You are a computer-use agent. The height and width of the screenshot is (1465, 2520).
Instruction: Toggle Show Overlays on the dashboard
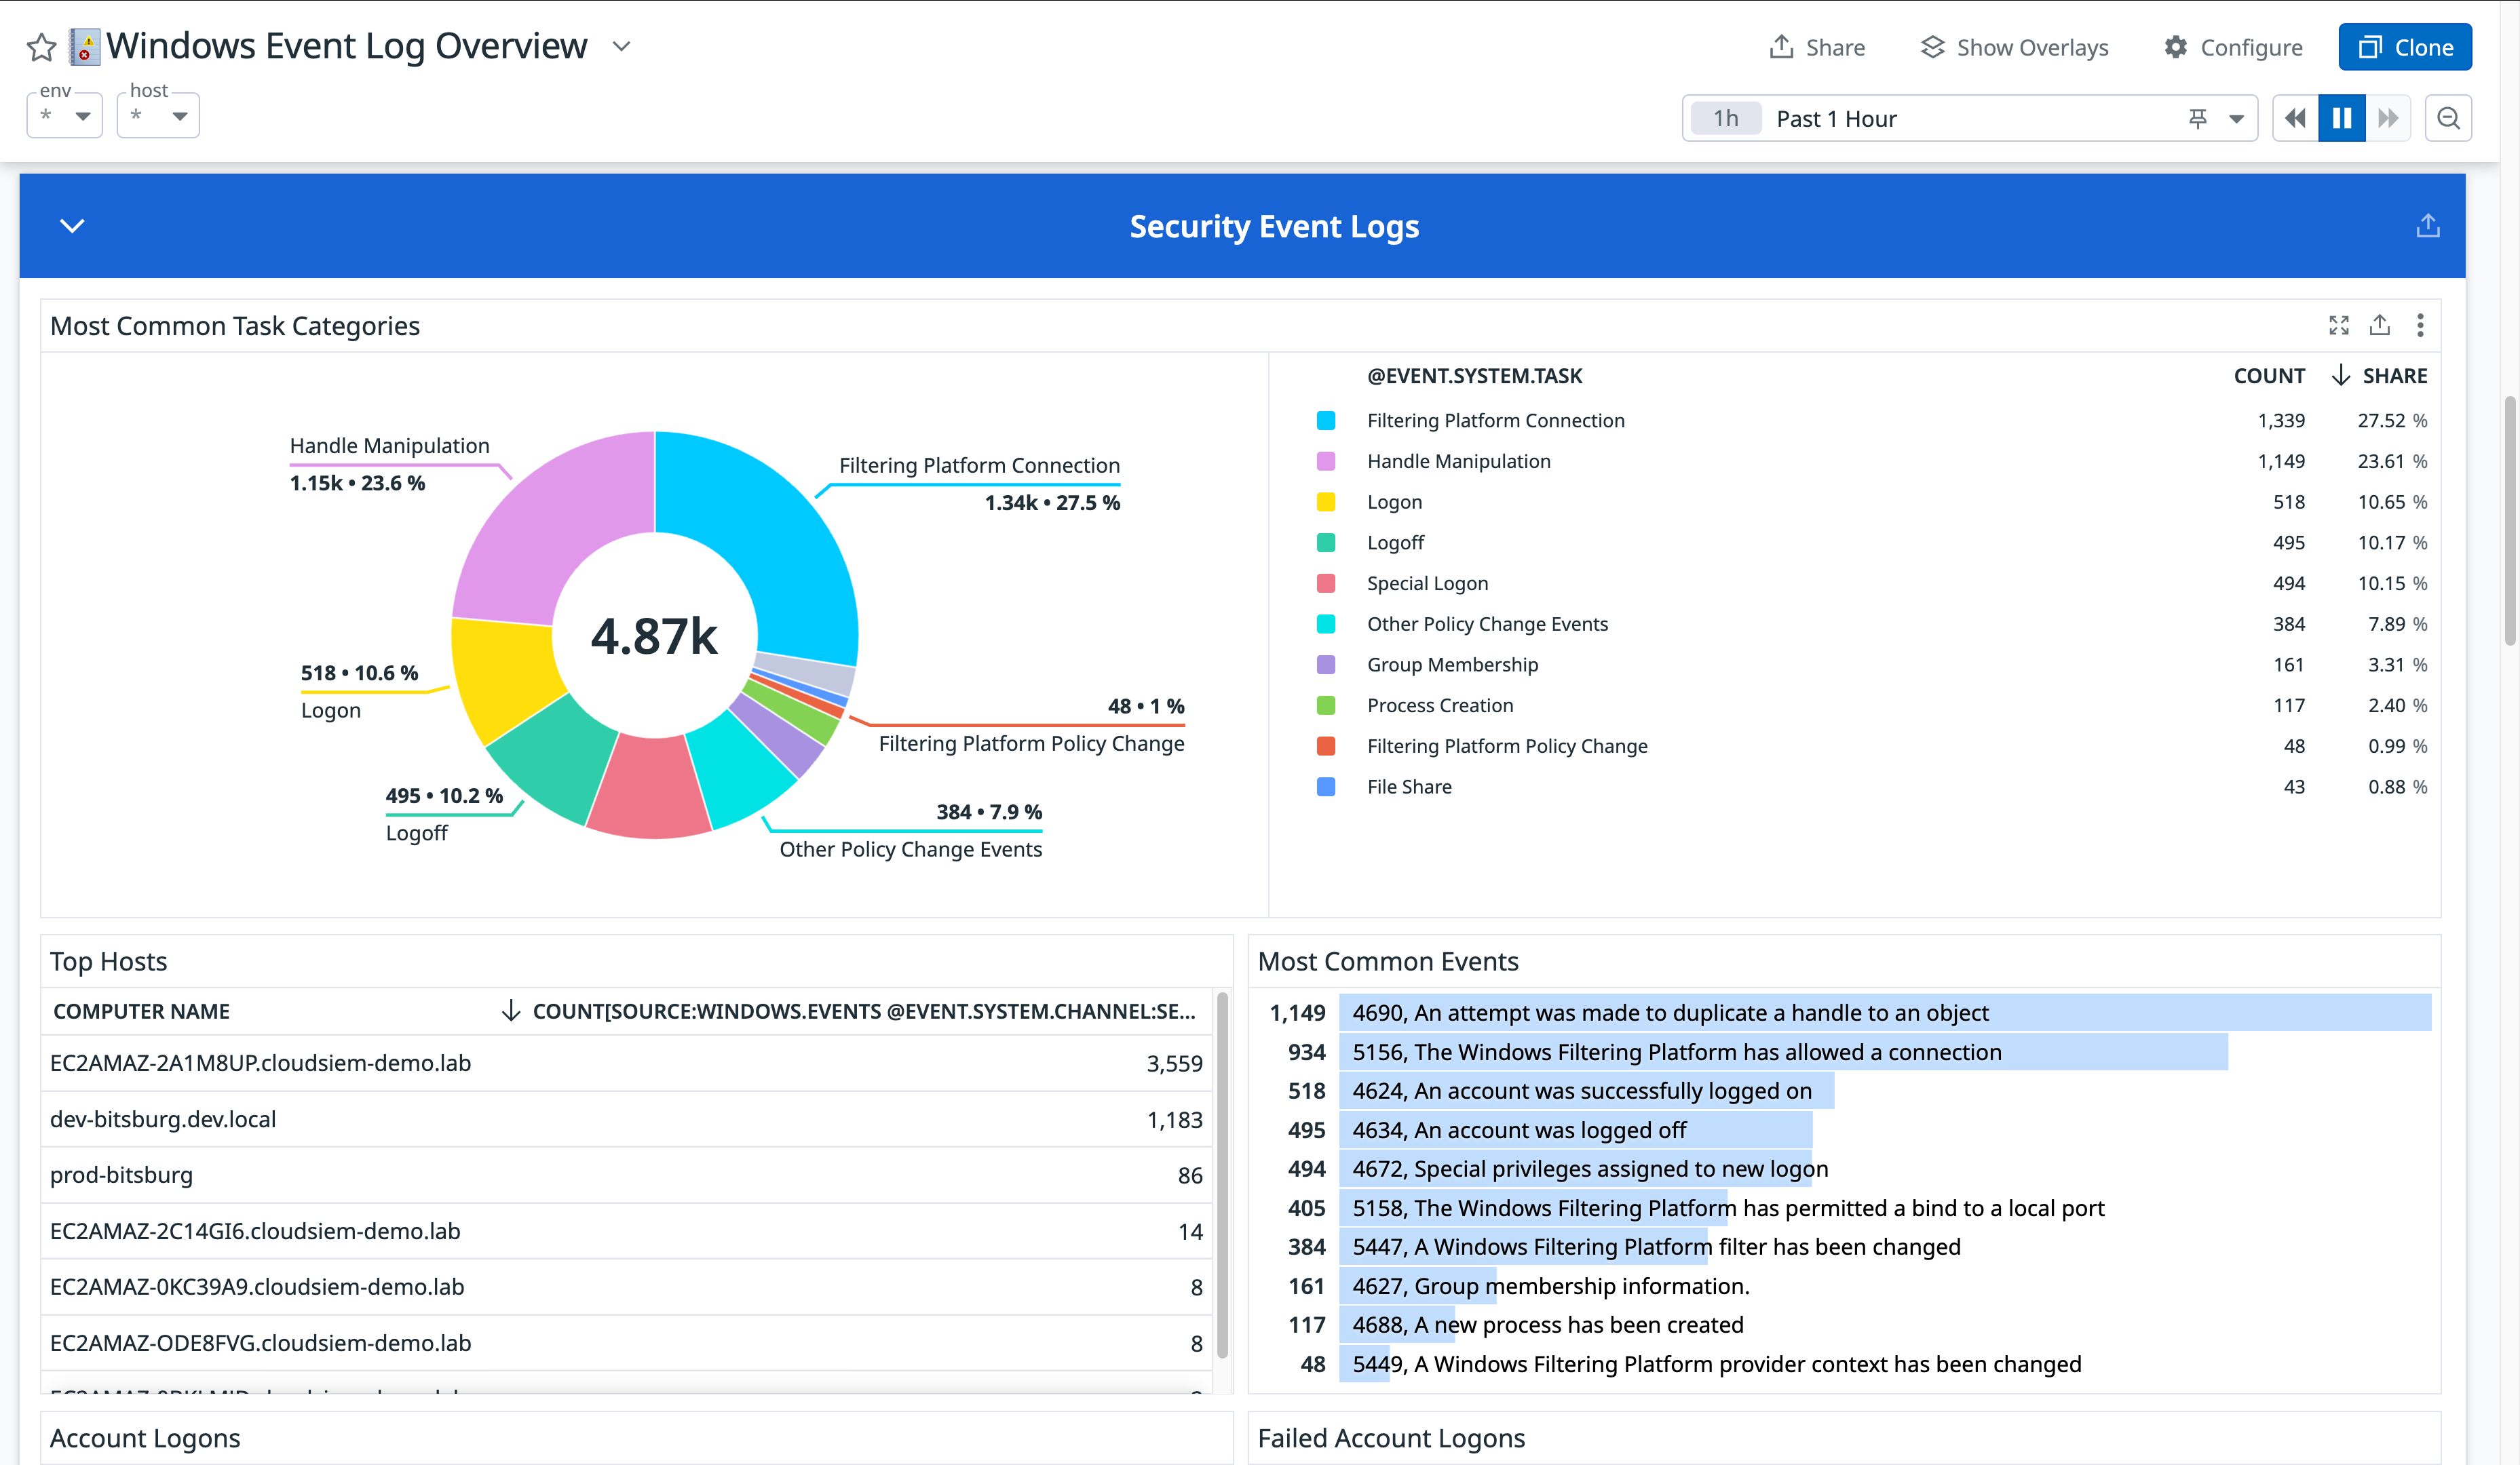2013,46
